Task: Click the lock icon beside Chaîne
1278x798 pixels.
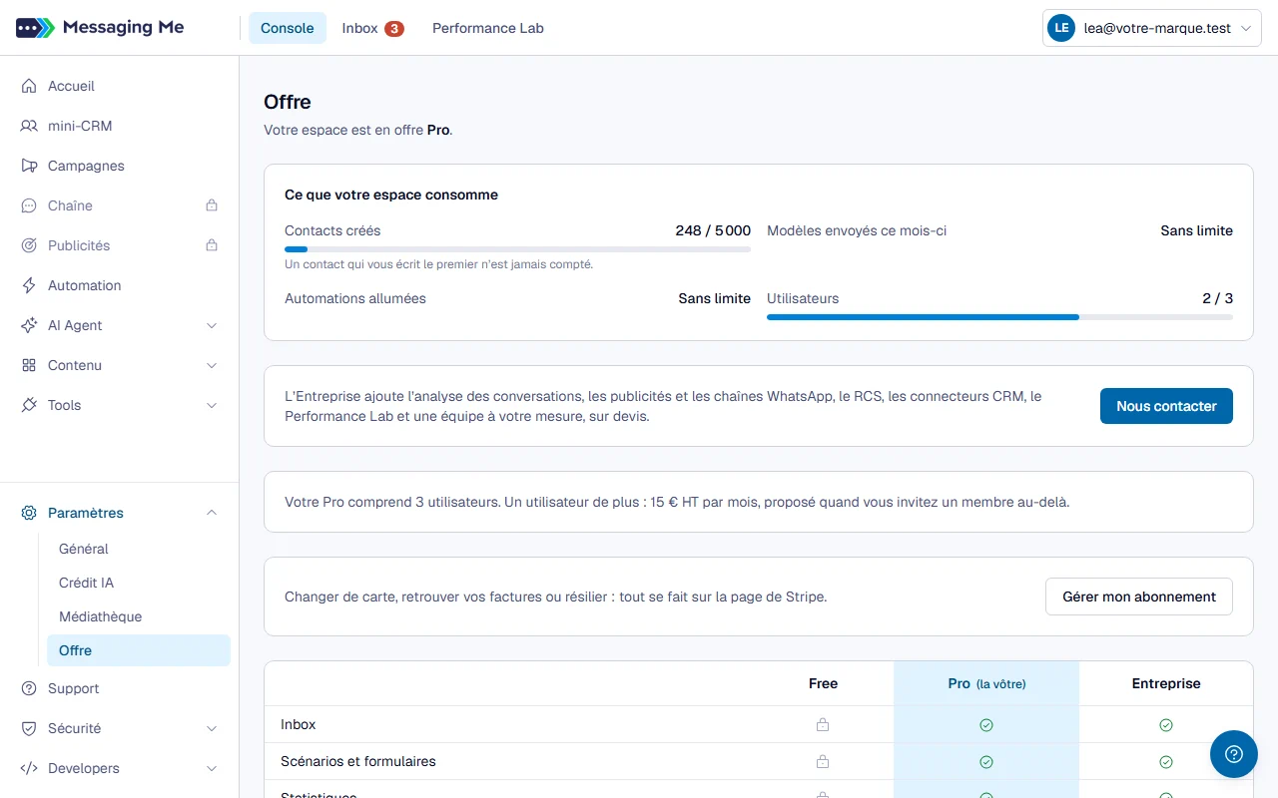Action: (x=212, y=205)
